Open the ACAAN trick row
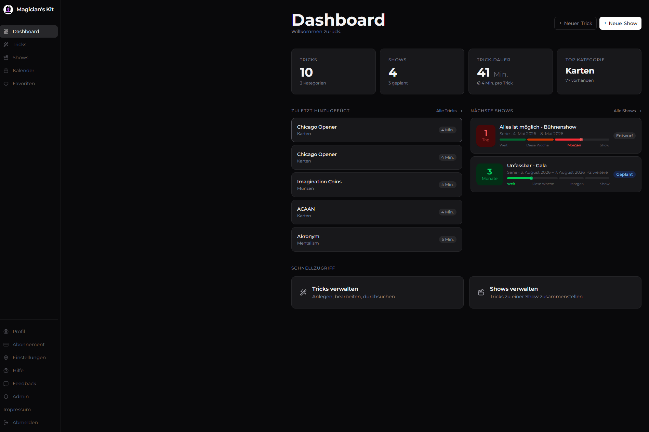649x432 pixels. [377, 212]
